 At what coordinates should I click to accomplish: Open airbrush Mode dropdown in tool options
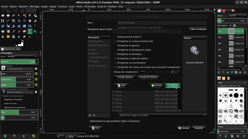click(x=22, y=57)
